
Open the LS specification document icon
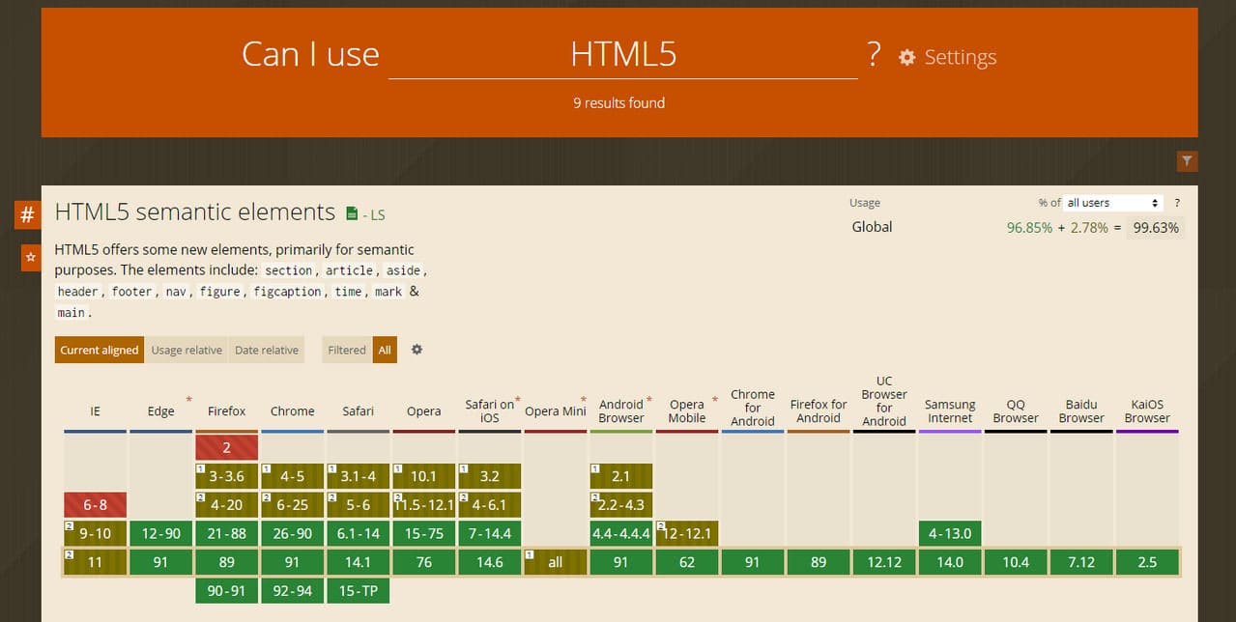(x=352, y=213)
